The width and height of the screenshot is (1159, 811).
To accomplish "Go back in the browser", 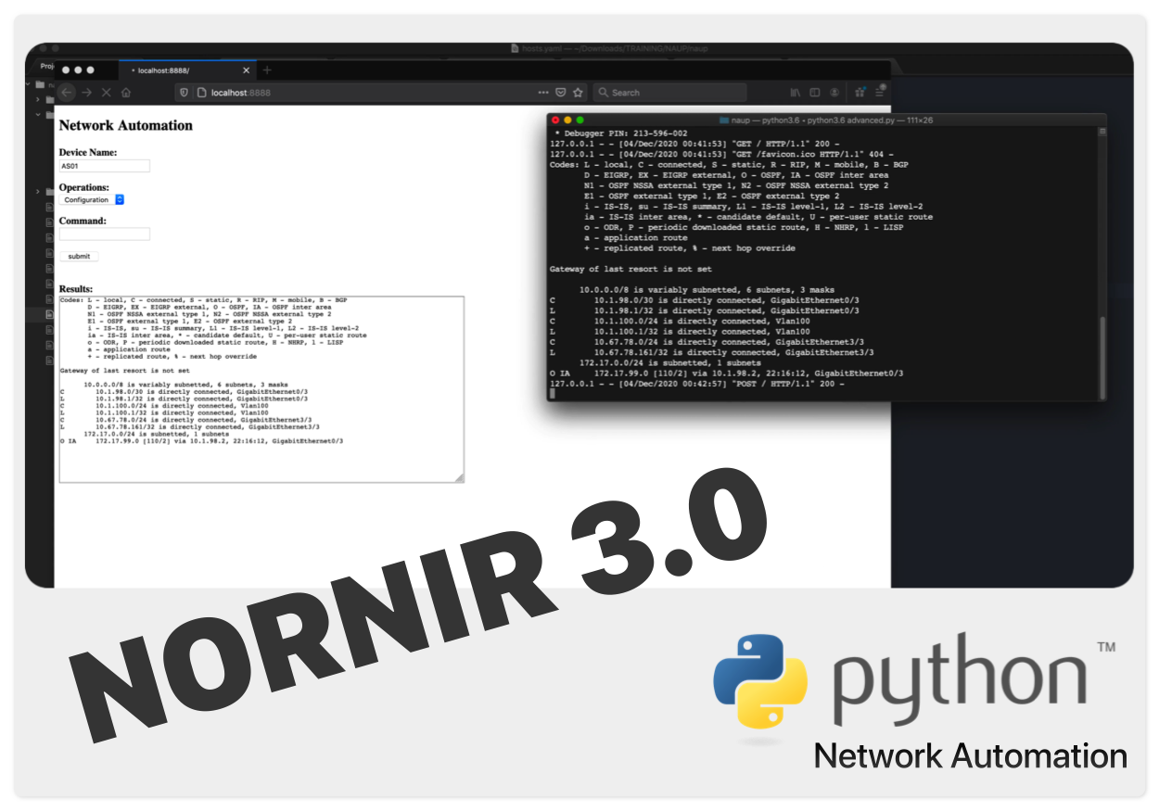I will pyautogui.click(x=67, y=93).
